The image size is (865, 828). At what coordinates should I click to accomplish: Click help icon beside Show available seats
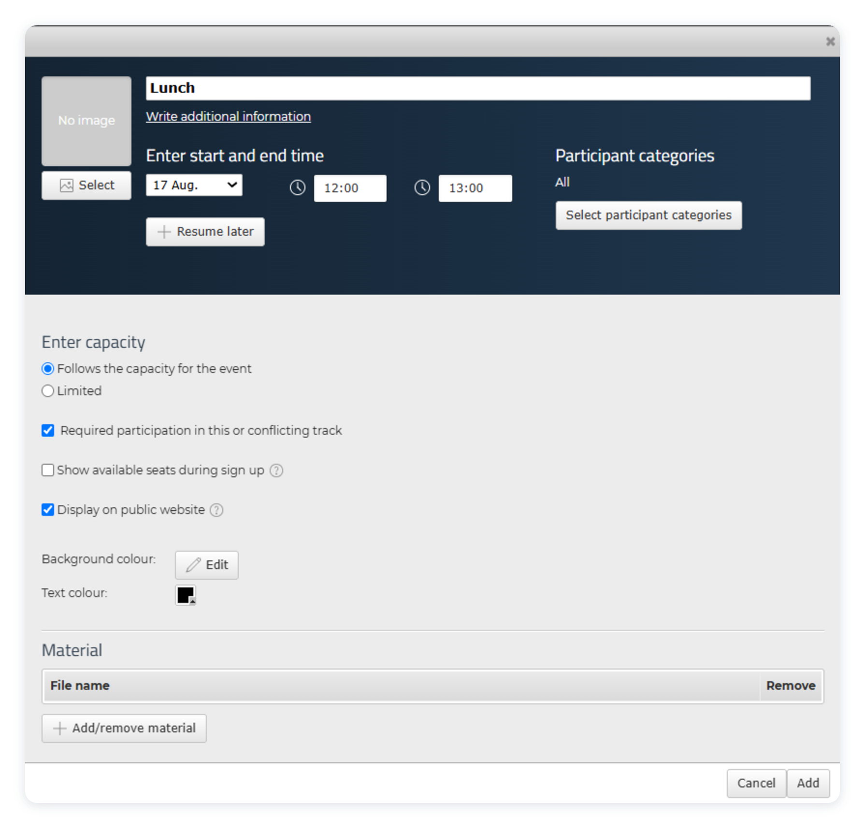(276, 470)
